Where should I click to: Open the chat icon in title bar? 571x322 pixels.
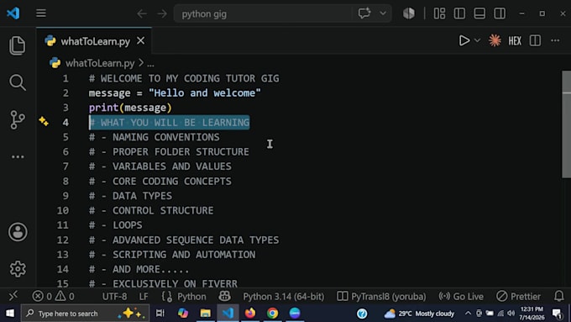pyautogui.click(x=364, y=13)
